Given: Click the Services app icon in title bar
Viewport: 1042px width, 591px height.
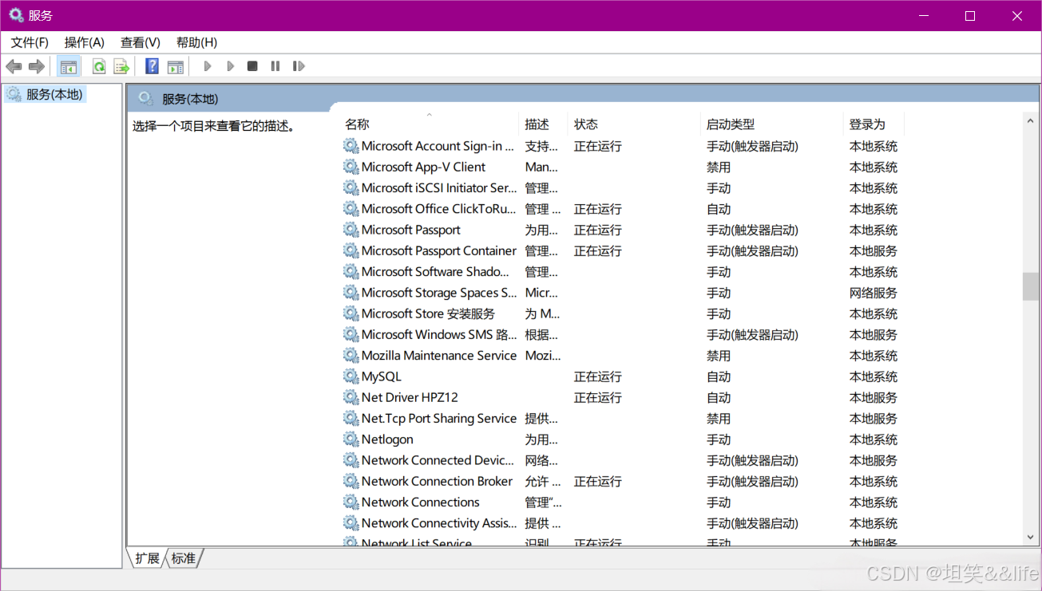Looking at the screenshot, I should point(16,15).
